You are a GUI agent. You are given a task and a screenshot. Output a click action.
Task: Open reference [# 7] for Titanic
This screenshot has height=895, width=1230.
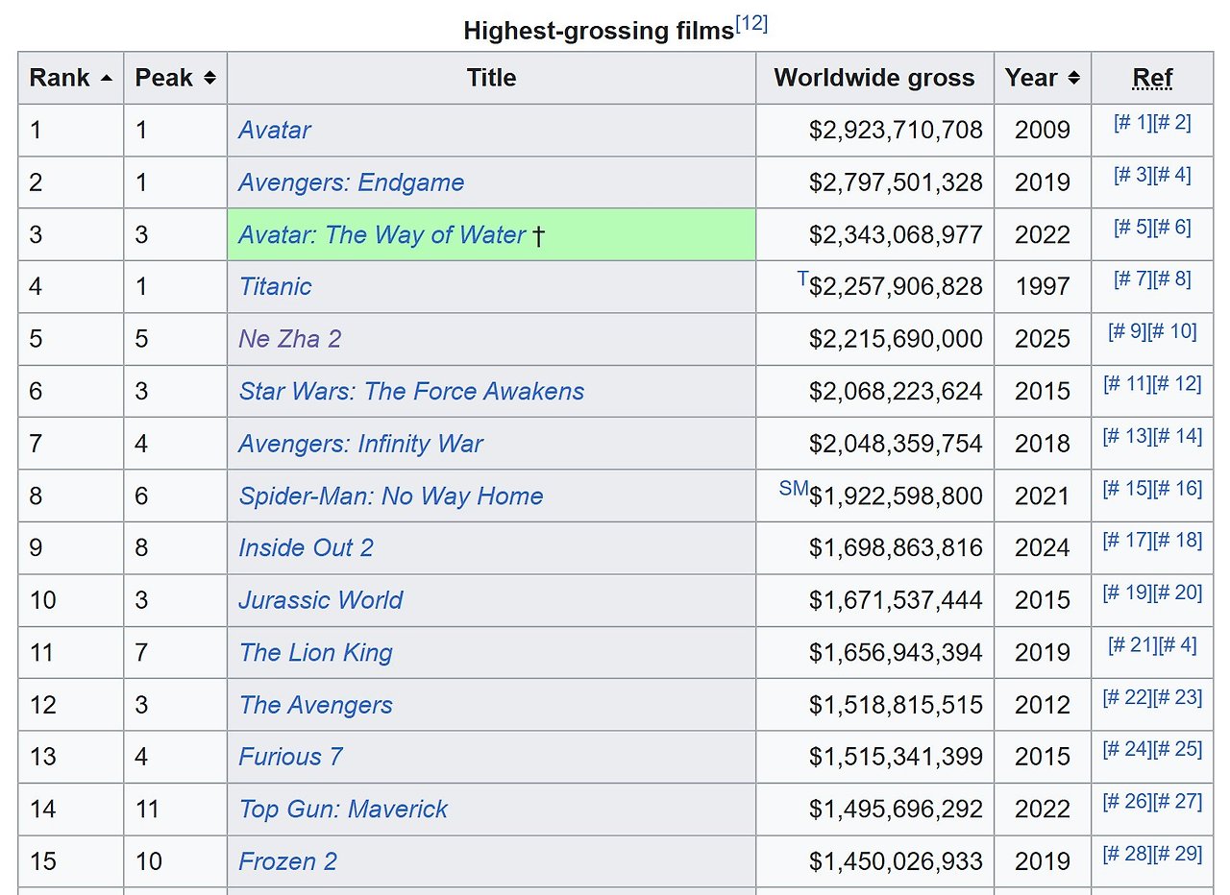pos(1133,278)
